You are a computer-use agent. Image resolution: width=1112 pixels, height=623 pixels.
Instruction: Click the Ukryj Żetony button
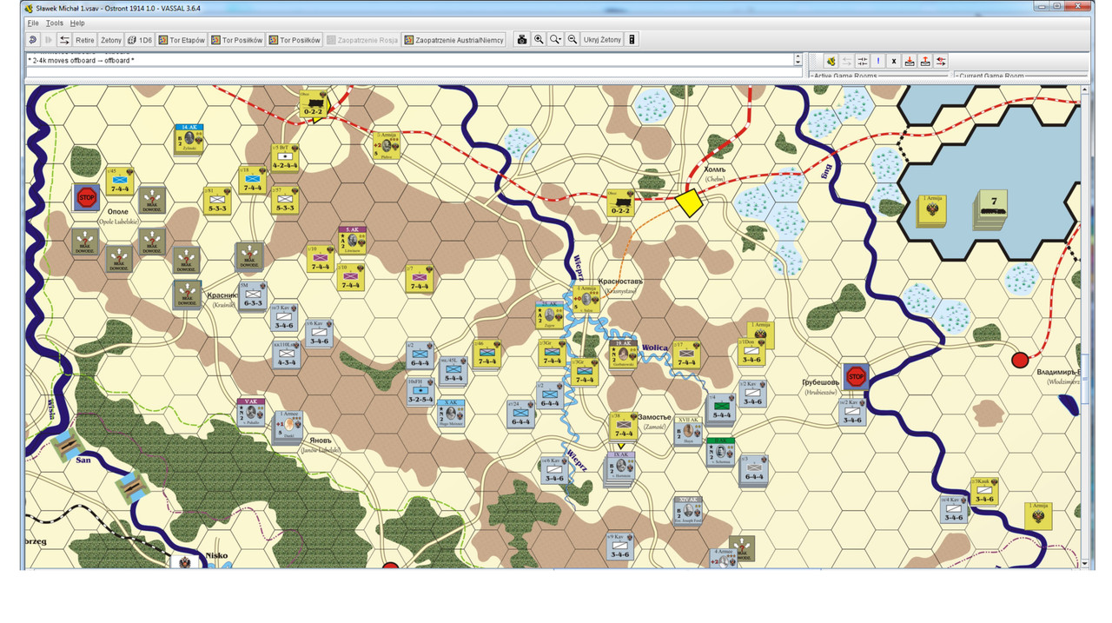(602, 40)
